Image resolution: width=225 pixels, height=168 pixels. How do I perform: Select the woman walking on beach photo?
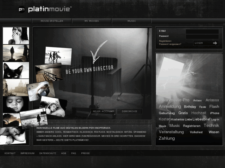tap(34, 118)
